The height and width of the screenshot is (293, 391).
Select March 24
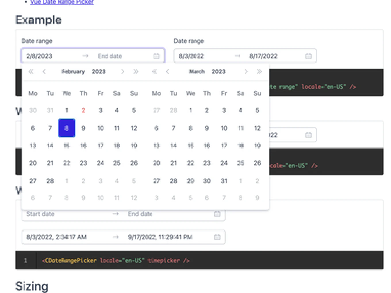[x=224, y=163]
